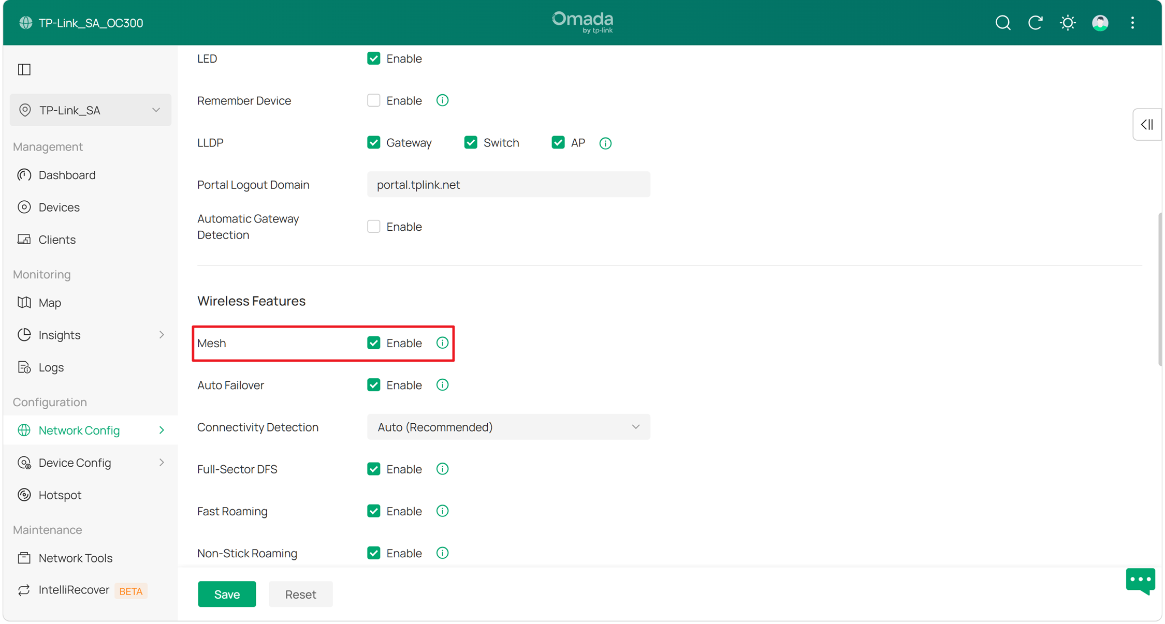This screenshot has height=624, width=1165.
Task: Uncheck the LLDP AP checkbox
Action: coord(558,142)
